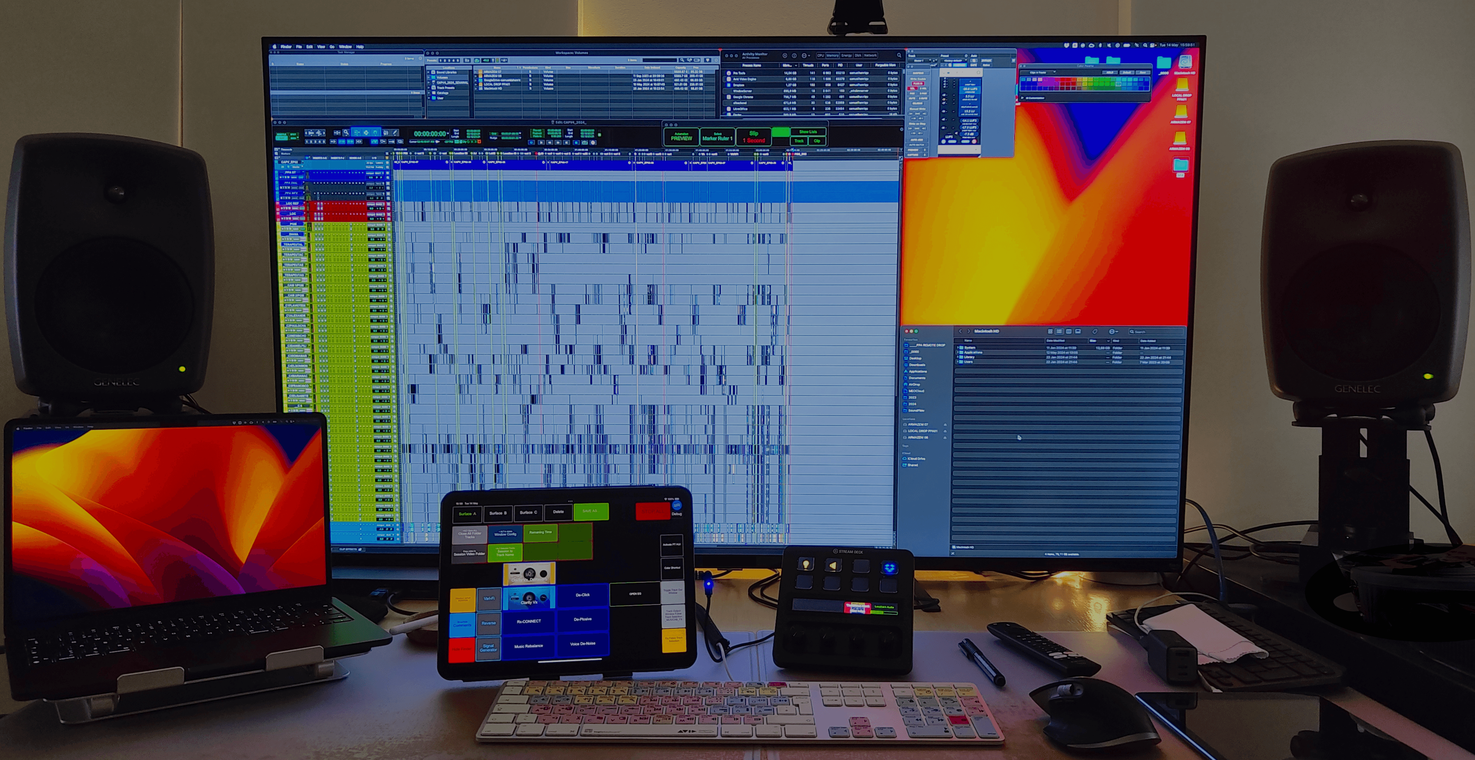Open the Go menu in menu bar
Viewport: 1475px width, 760px height.
(332, 46)
